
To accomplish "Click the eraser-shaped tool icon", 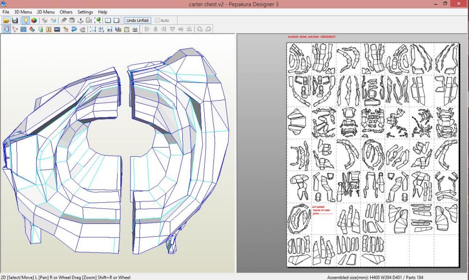I will click(64, 20).
